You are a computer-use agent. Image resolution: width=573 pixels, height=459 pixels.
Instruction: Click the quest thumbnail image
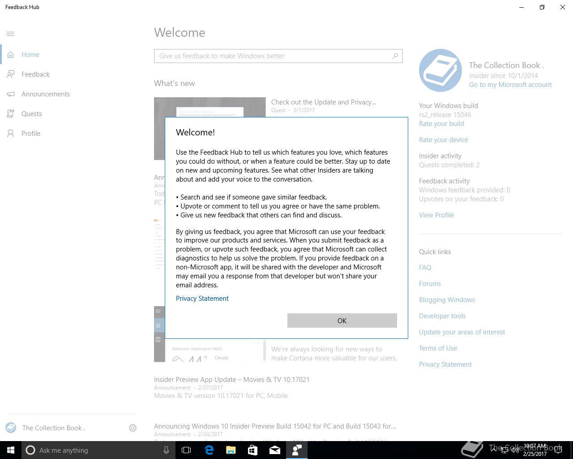[210, 107]
